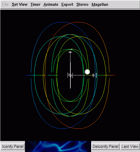Click the blue lightning banner image
140x152 pixels.
click(x=58, y=146)
